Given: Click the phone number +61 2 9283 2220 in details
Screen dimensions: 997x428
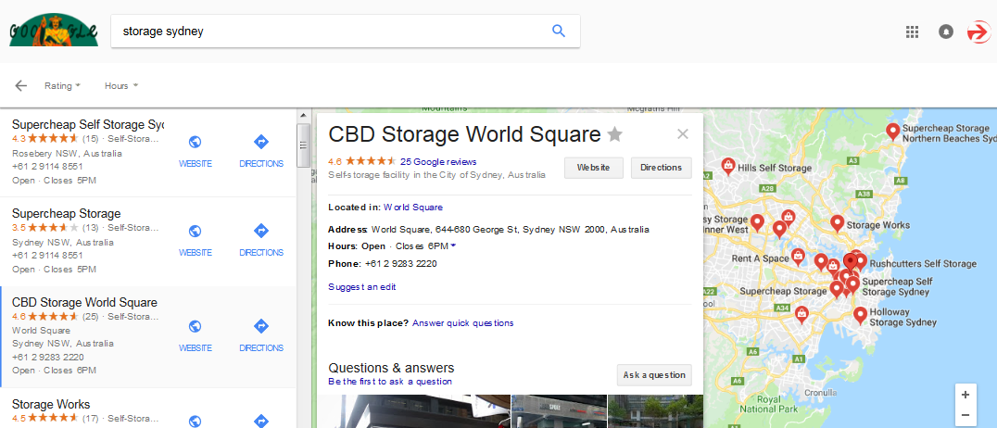Looking at the screenshot, I should (400, 264).
